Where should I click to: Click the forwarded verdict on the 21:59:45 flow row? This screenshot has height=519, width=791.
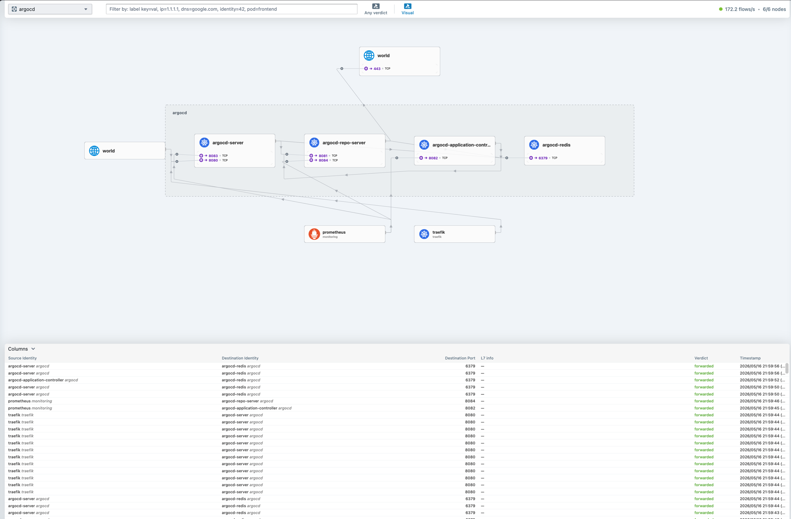coord(704,408)
